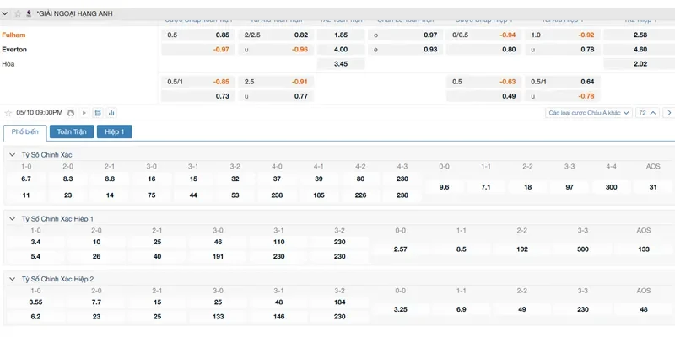This screenshot has height=337, width=675.
Task: Select full-match draw odds 3.45
Action: (x=341, y=64)
